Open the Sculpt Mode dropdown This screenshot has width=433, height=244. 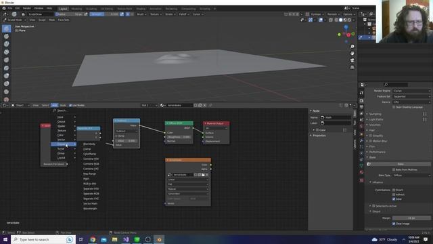click(x=14, y=20)
